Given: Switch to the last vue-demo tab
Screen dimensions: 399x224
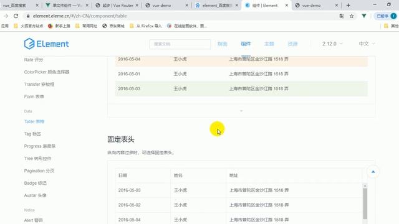Looking at the screenshot, I should point(315,6).
